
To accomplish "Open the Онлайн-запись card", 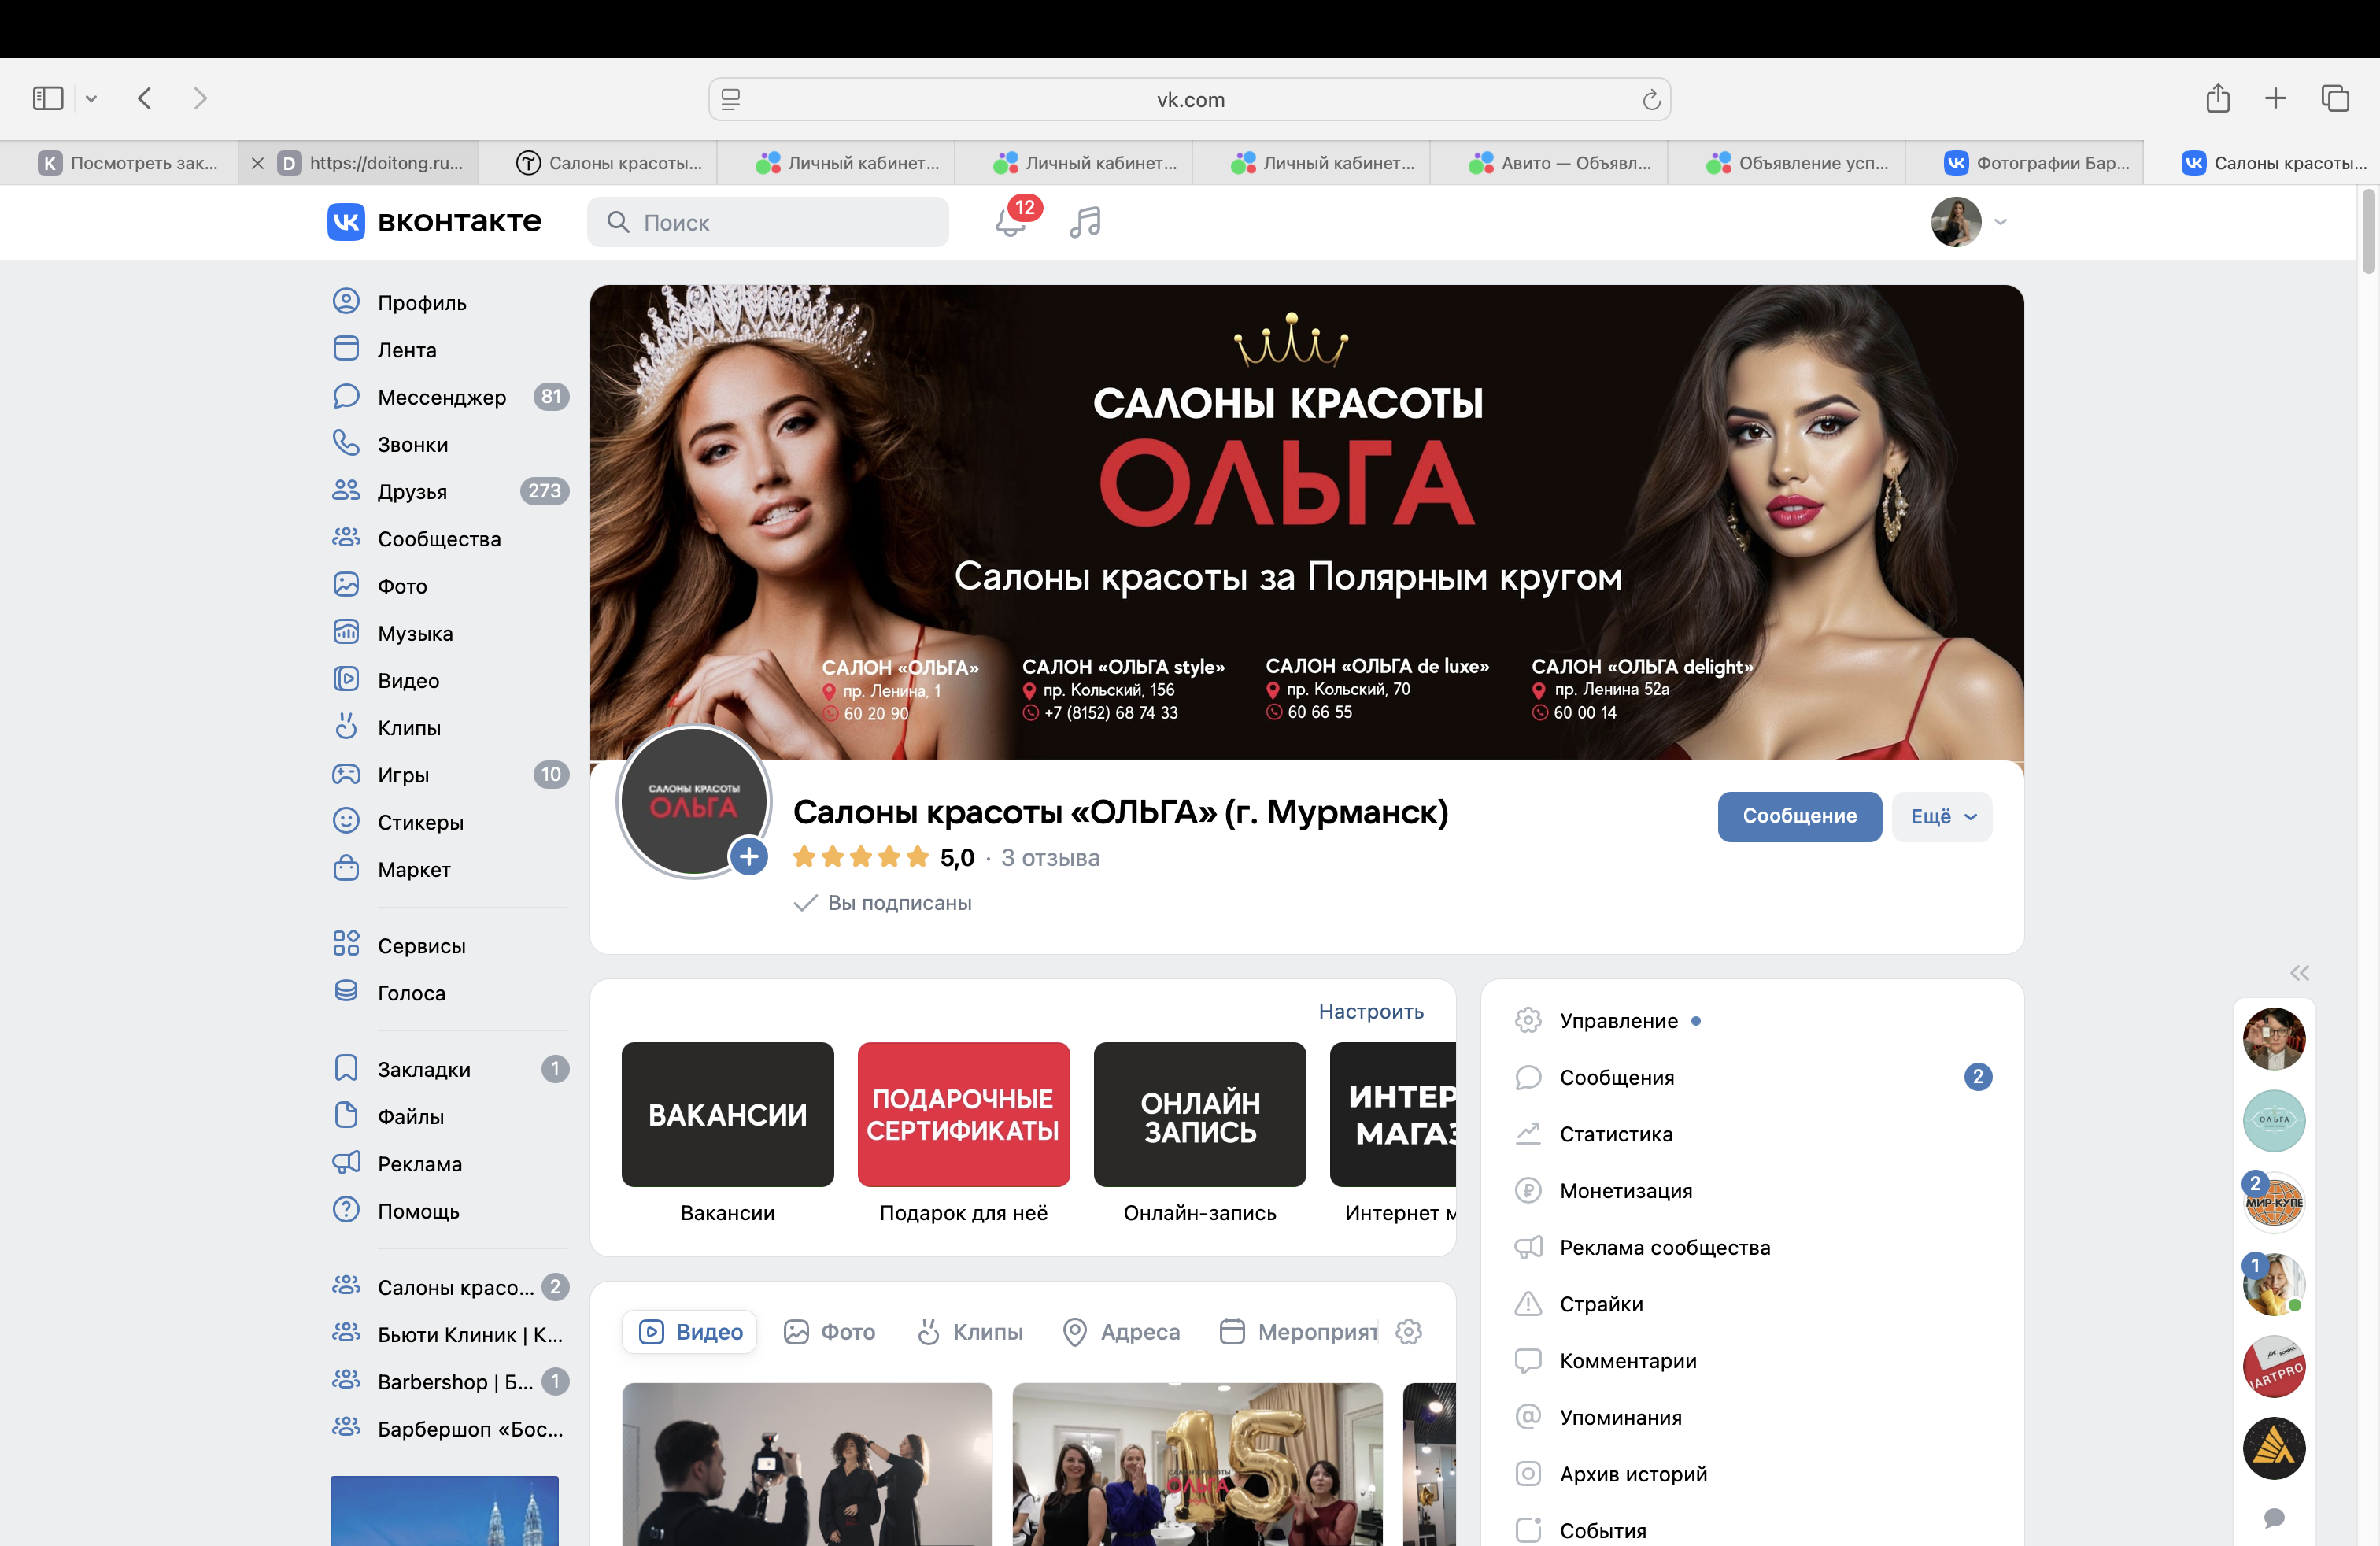I will (1199, 1134).
